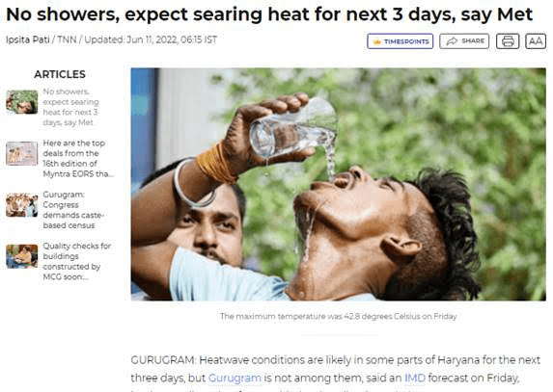Click the Myntra EORS deals thumbnail

(x=22, y=153)
